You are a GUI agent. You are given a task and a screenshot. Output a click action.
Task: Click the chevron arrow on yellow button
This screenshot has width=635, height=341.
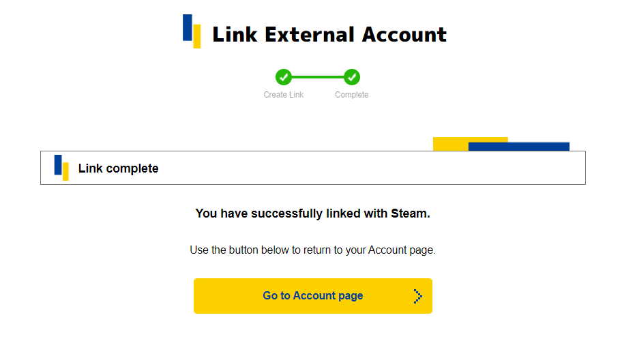click(x=417, y=296)
